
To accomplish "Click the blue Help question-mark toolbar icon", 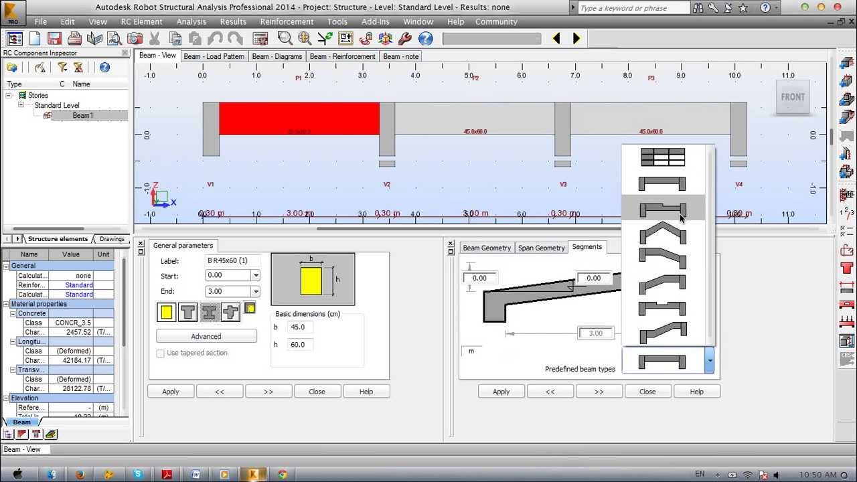I will coord(426,39).
